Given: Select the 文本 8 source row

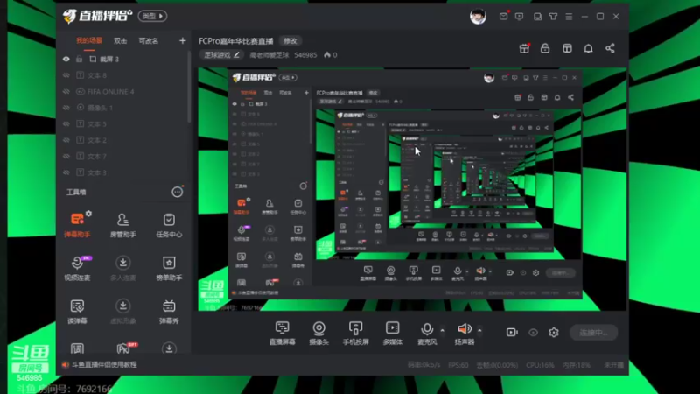Looking at the screenshot, I should [x=123, y=75].
